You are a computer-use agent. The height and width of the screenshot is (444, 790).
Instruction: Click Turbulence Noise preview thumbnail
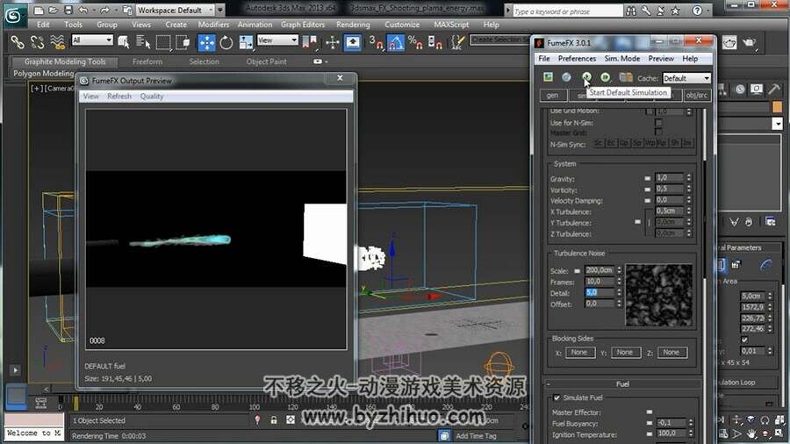658,295
